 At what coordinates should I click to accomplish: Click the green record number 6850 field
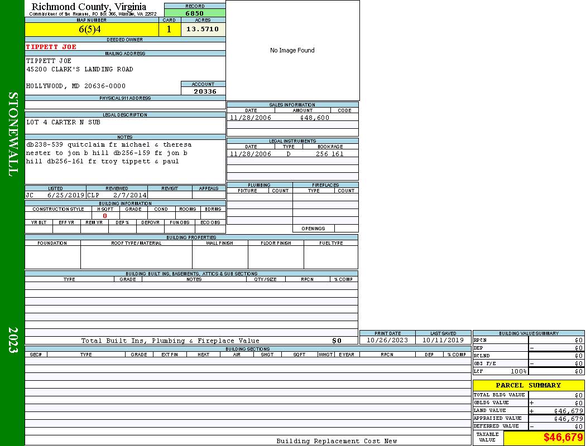(195, 13)
